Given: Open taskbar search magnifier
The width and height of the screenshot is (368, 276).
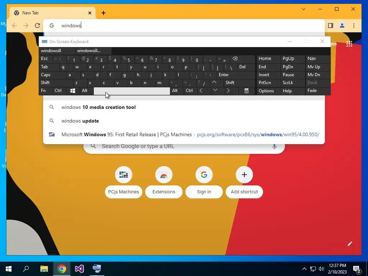Looking at the screenshot, I should (26, 269).
